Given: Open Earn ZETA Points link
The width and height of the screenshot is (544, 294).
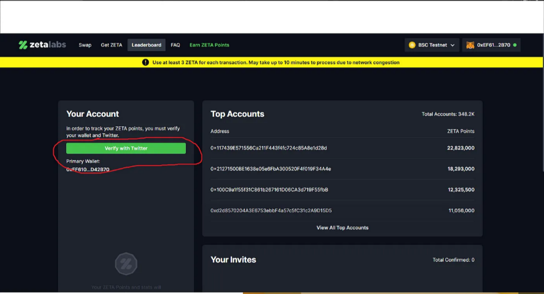Looking at the screenshot, I should 209,45.
